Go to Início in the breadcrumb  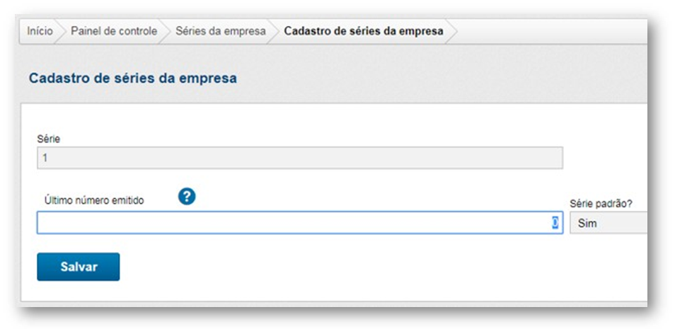40,31
